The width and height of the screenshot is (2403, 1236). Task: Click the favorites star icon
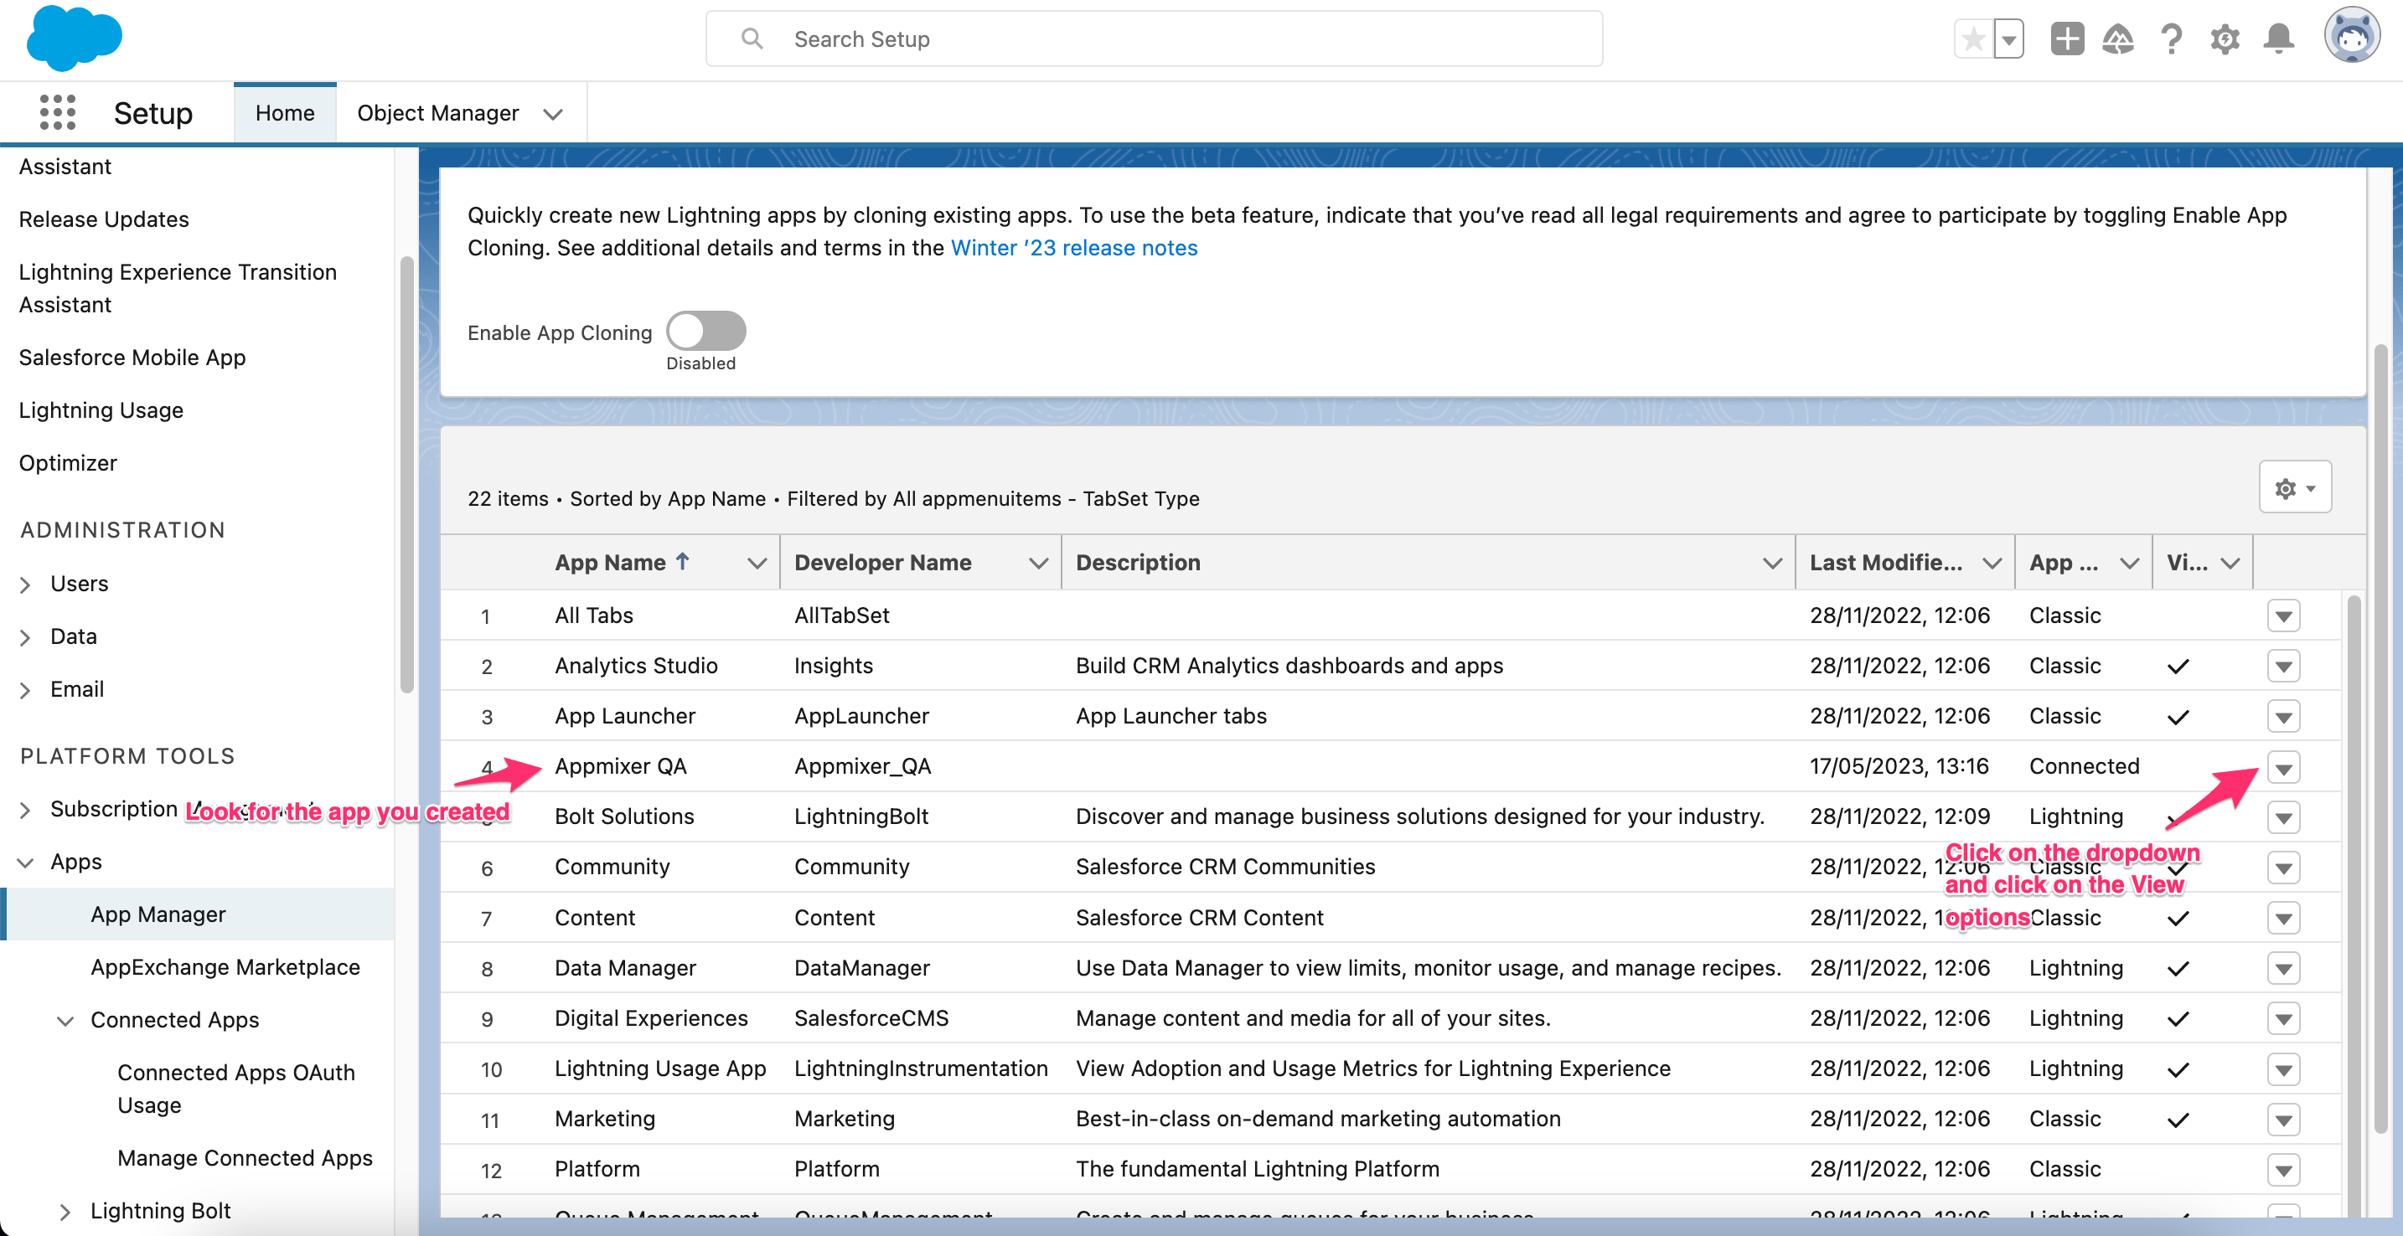coord(1973,39)
